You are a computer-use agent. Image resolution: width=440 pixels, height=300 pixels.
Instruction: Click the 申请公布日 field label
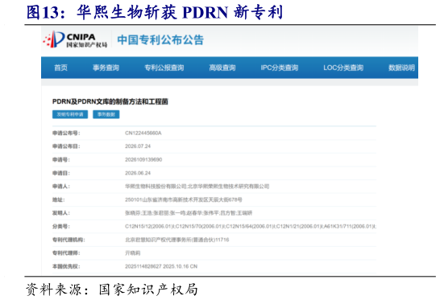coord(66,146)
